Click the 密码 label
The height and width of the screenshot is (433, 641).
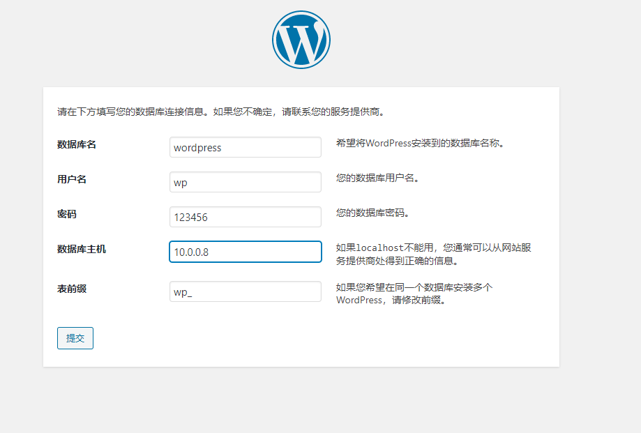[67, 214]
